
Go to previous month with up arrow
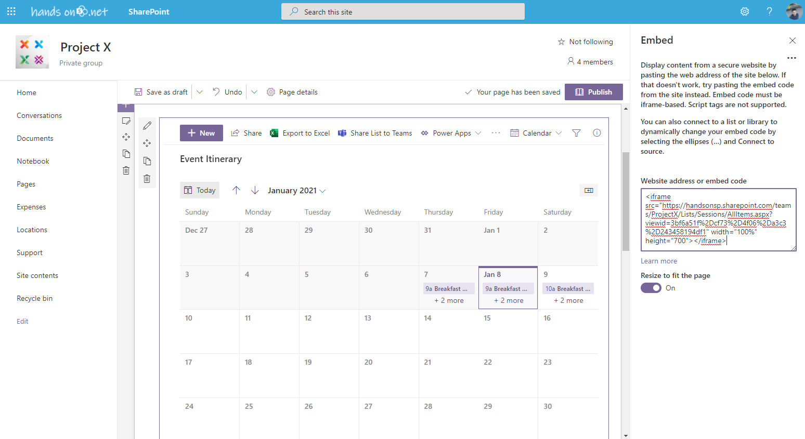(236, 190)
